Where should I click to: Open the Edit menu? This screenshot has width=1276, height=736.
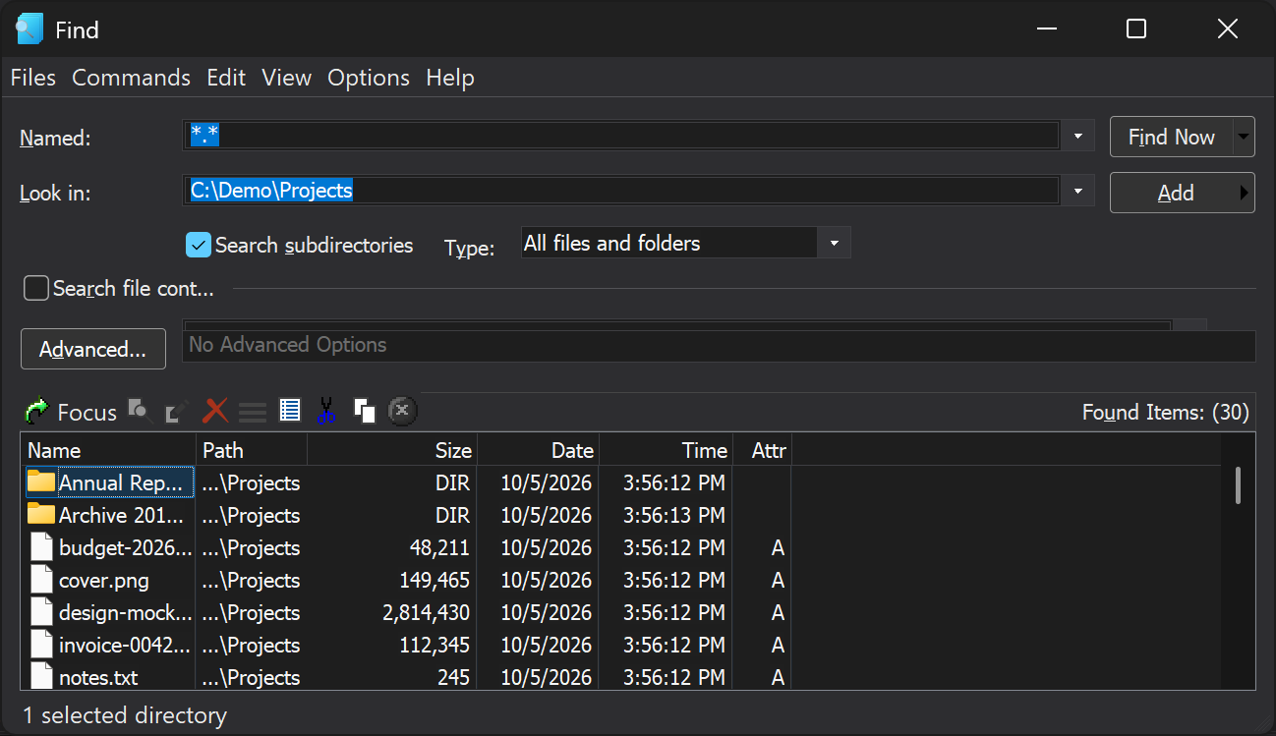(x=226, y=78)
